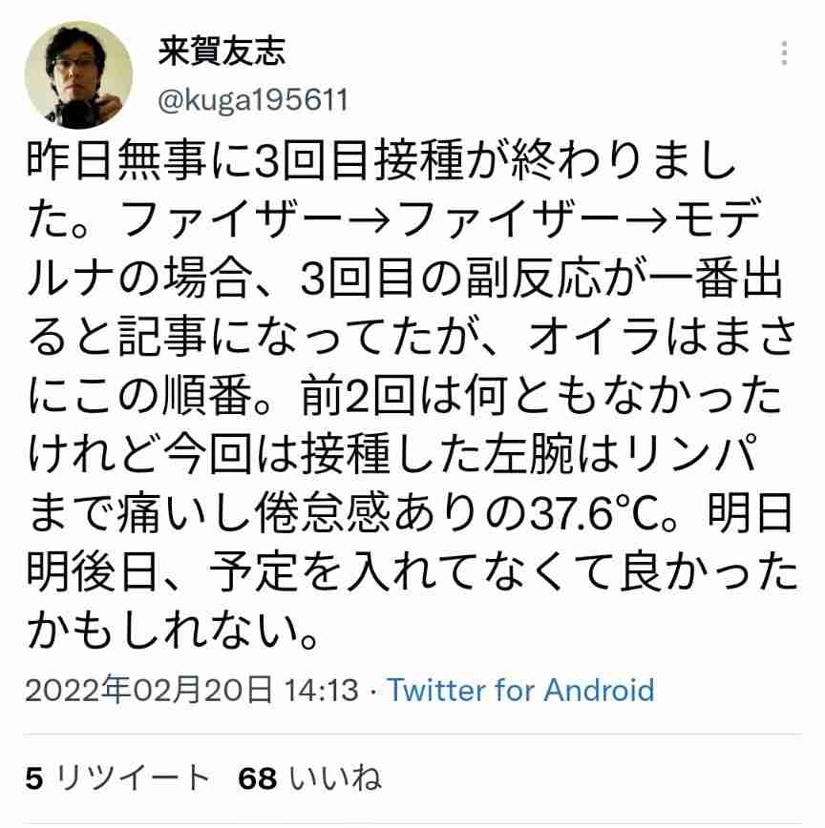
Task: Open the @kuga195611 handle link
Action: coord(253,99)
